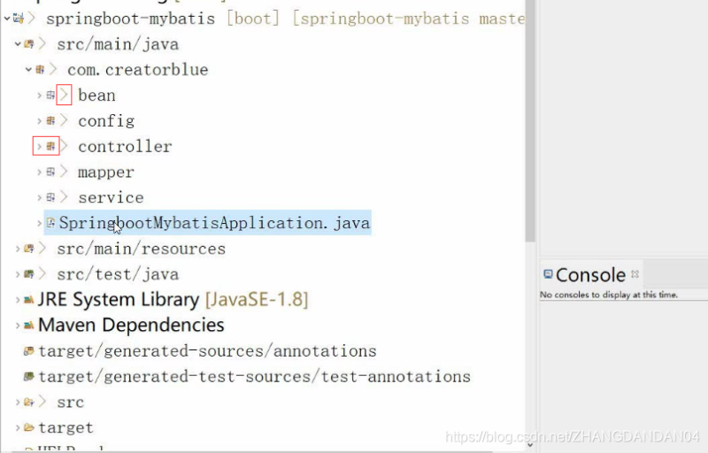Viewport: 708px width, 453px height.
Task: Select the SpringbootMybatisApplication.java file
Action: click(214, 223)
